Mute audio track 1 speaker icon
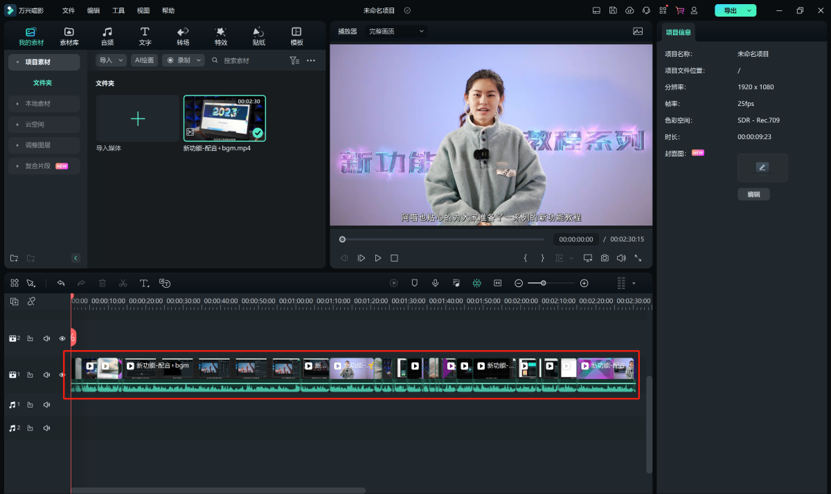The width and height of the screenshot is (831, 494). (47, 405)
